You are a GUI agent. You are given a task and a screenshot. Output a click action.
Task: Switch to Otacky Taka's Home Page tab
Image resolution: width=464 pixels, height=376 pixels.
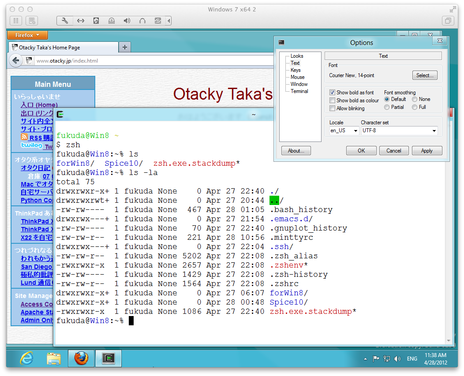click(64, 47)
